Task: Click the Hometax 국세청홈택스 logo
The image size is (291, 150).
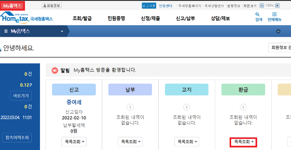Action: [26, 18]
